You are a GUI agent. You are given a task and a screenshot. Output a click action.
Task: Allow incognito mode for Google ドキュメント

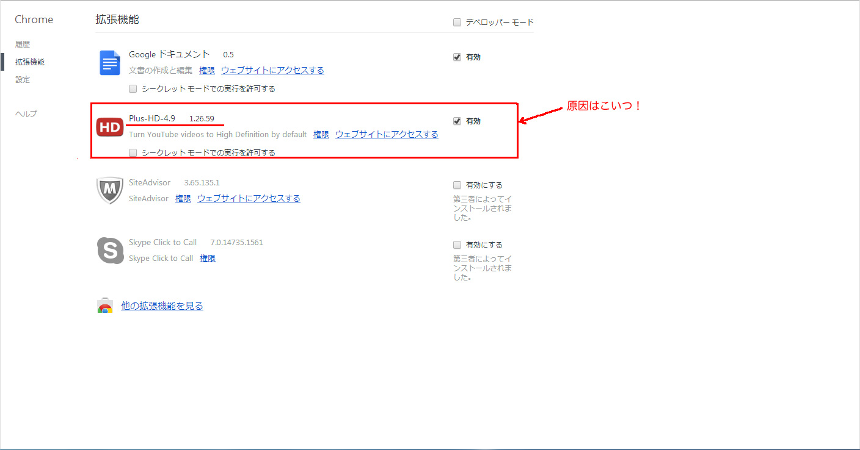pos(133,89)
